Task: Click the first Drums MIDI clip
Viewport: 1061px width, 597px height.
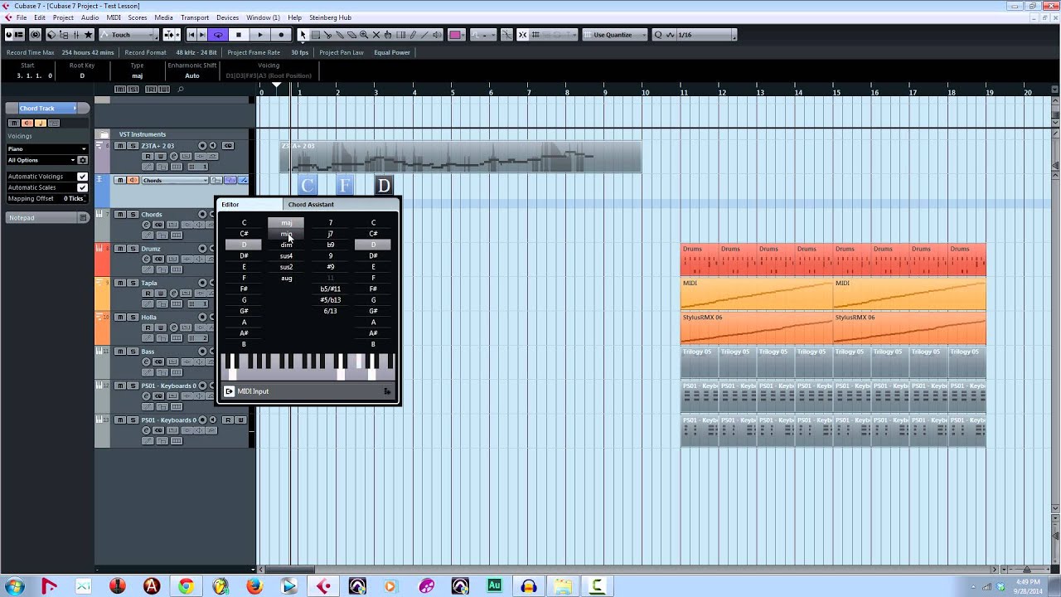Action: 700,260
